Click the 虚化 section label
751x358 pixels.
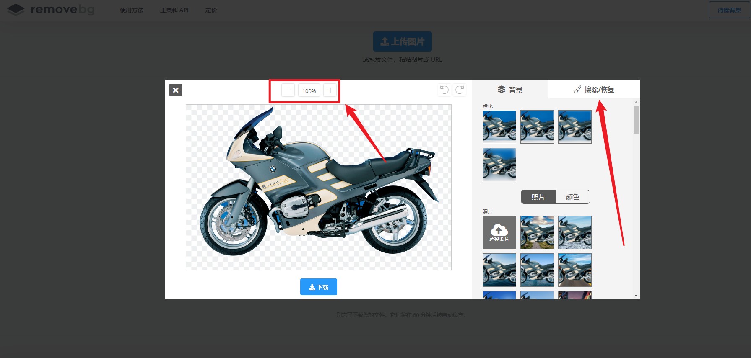point(488,106)
